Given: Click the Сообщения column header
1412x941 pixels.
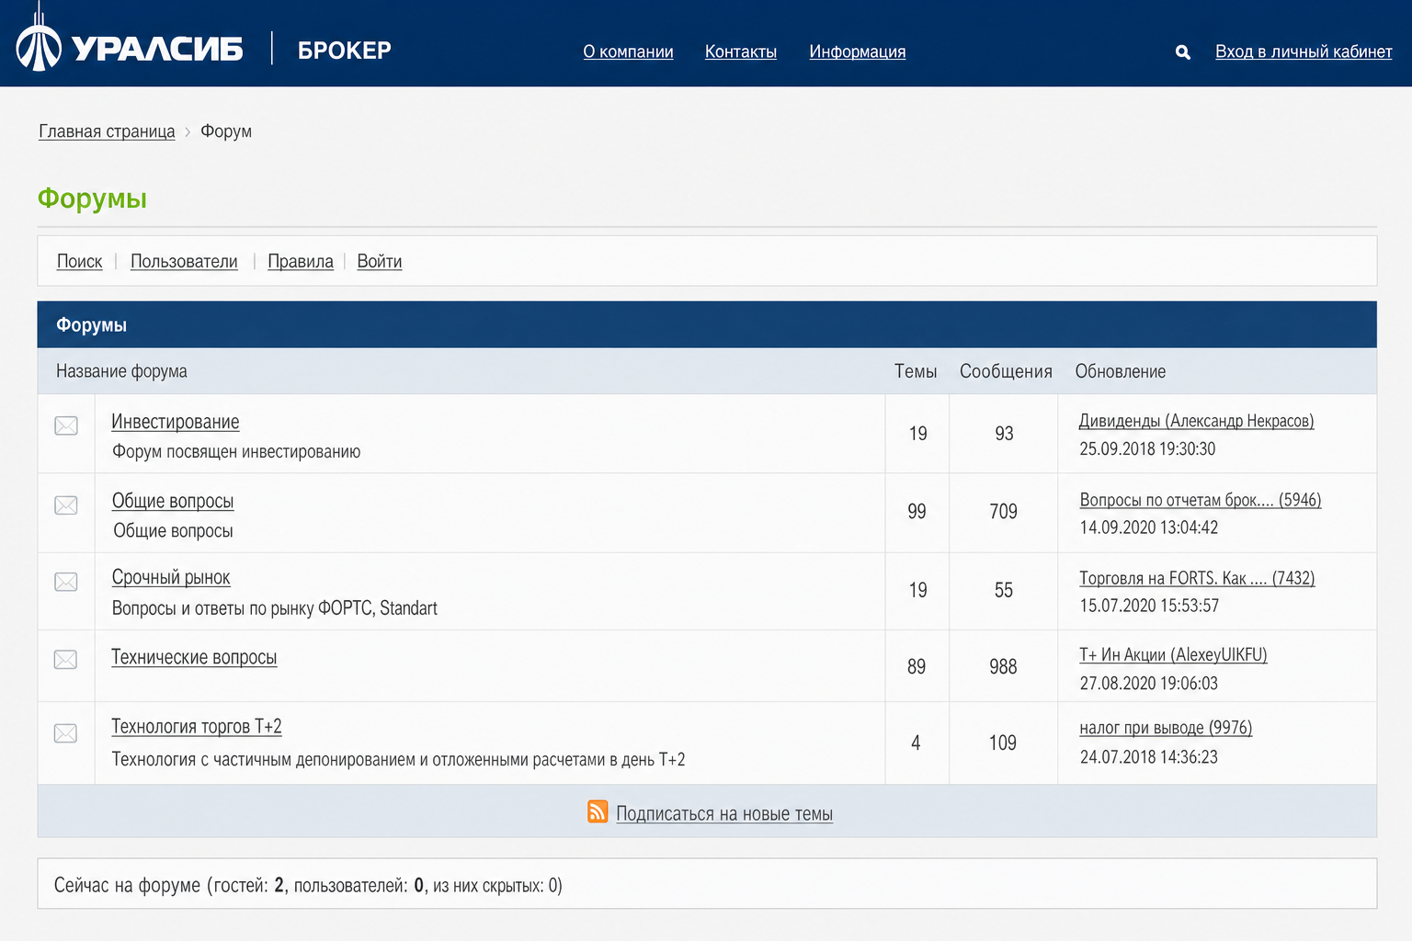Looking at the screenshot, I should tap(1006, 371).
